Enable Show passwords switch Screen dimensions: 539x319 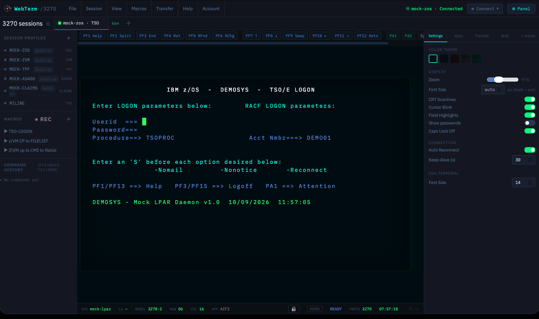(530, 123)
